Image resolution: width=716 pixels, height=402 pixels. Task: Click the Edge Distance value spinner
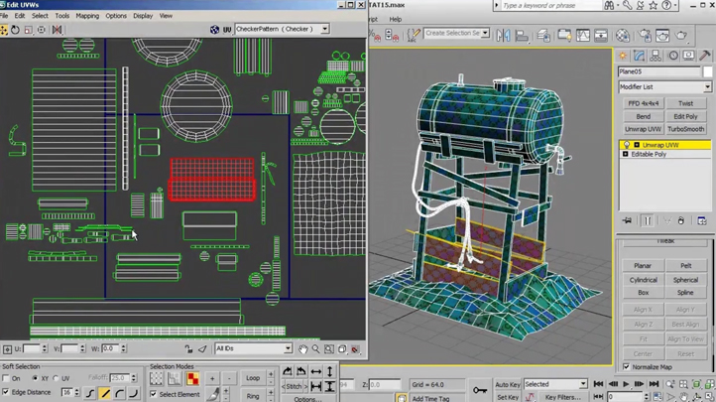(x=76, y=392)
